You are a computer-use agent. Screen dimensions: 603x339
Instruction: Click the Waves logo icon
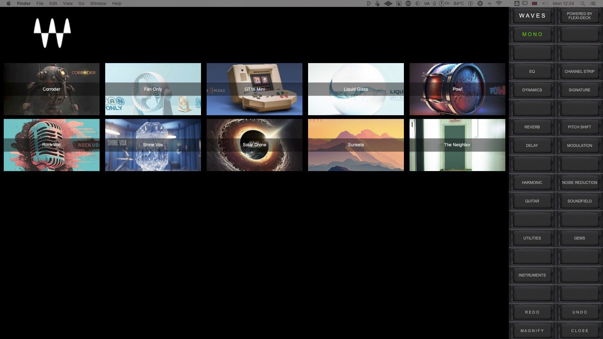tap(52, 33)
